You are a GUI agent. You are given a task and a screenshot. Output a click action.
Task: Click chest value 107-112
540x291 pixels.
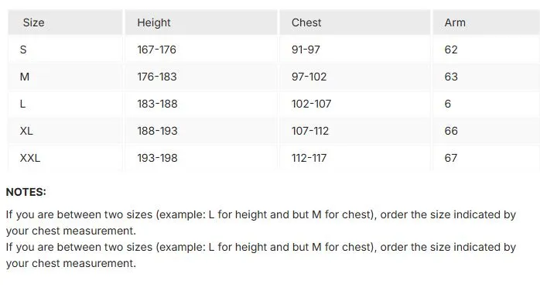[x=310, y=131]
